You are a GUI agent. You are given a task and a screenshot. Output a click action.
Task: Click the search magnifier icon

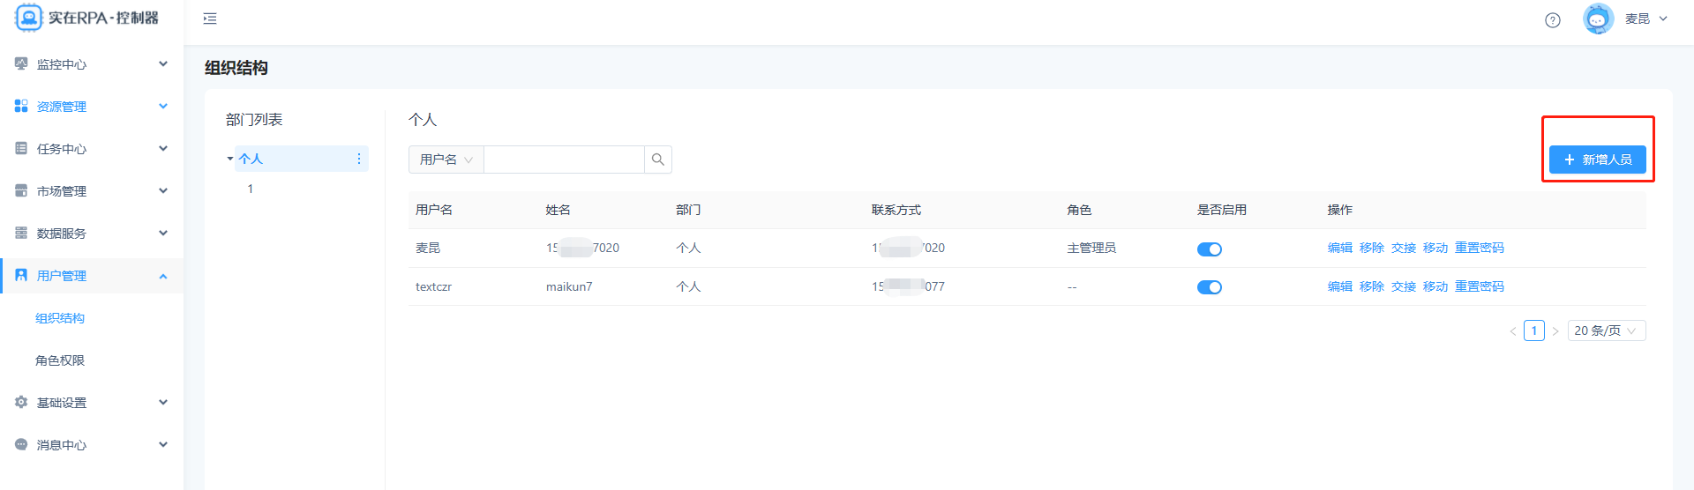658,160
